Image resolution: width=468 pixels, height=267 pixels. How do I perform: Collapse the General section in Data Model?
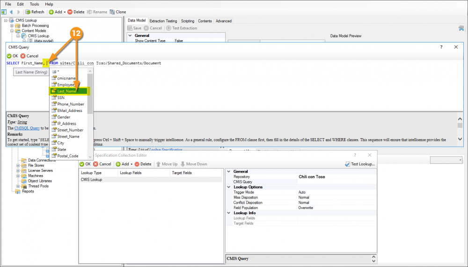[x=130, y=35]
